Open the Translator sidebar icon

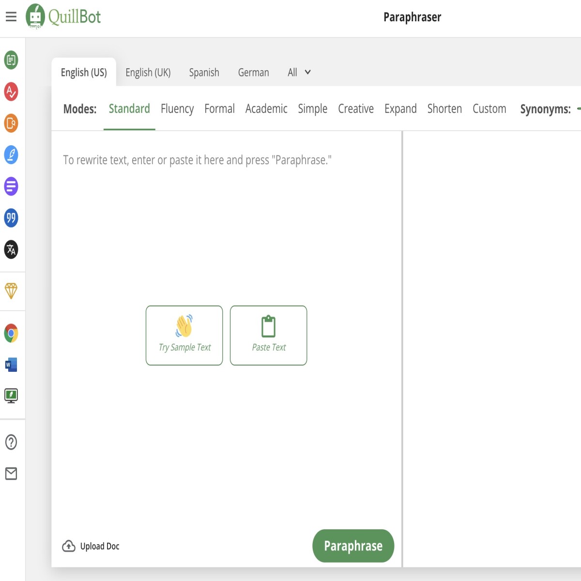pyautogui.click(x=11, y=249)
